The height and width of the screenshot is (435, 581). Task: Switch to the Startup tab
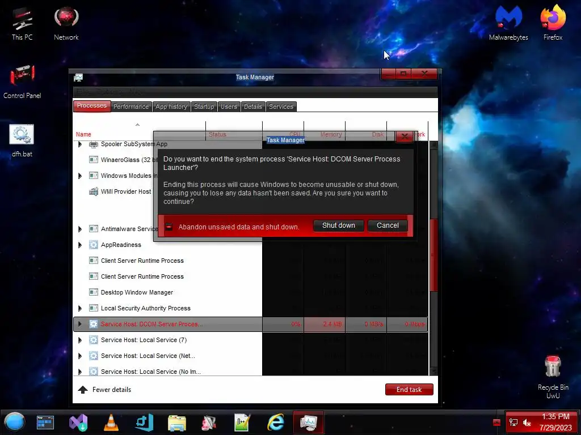pyautogui.click(x=204, y=106)
